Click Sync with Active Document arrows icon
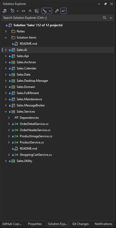The height and width of the screenshot is (228, 116). (x=23, y=11)
